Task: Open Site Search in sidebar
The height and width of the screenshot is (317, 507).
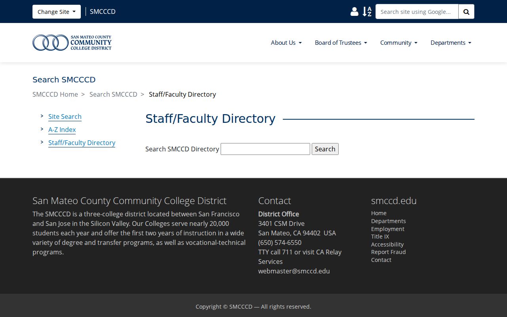Action: (x=65, y=116)
